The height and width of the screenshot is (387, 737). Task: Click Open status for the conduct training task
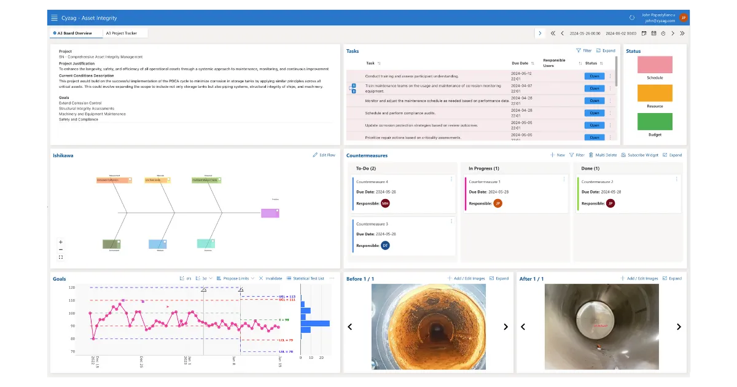[x=594, y=76]
